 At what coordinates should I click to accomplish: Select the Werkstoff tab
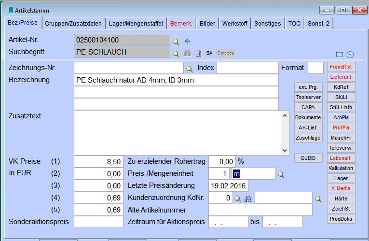point(235,23)
